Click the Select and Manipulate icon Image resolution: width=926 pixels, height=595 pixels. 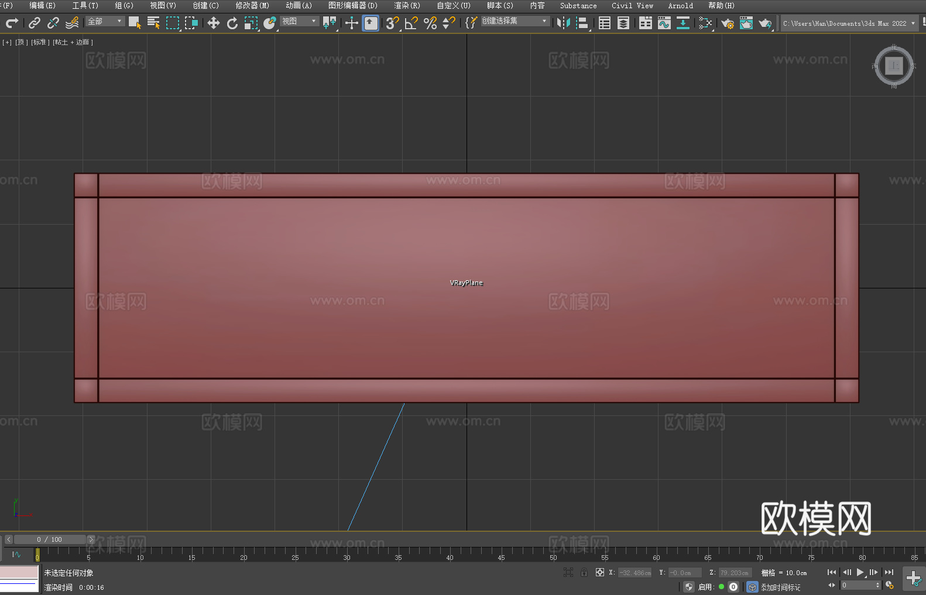352,23
